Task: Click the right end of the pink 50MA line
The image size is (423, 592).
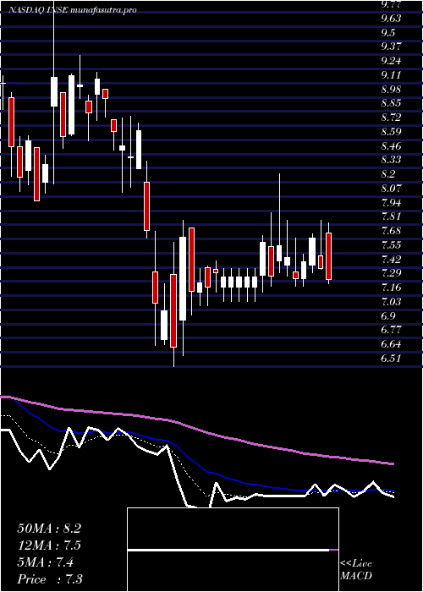Action: tap(392, 463)
